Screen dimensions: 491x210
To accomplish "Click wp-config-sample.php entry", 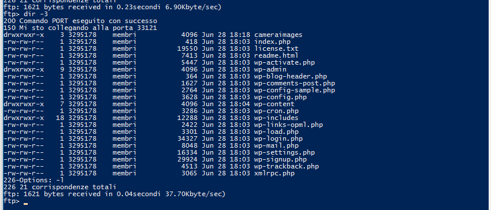I will point(295,90).
